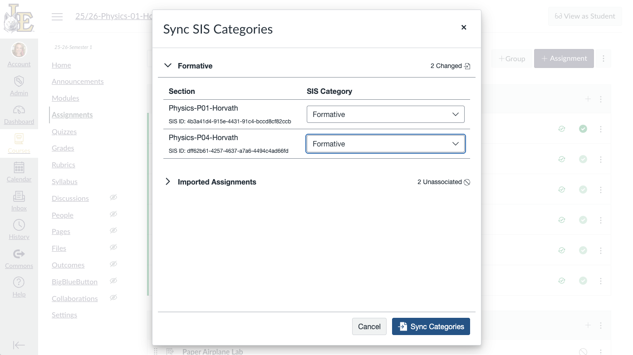Open the 25/26-Physics-01 course breadcrumb link
The height and width of the screenshot is (355, 633).
tap(113, 16)
